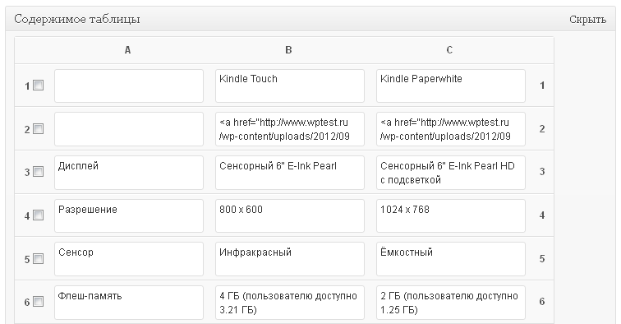The image size is (621, 324).
Task: Toggle the checkbox for row 5
Action: pos(38,259)
